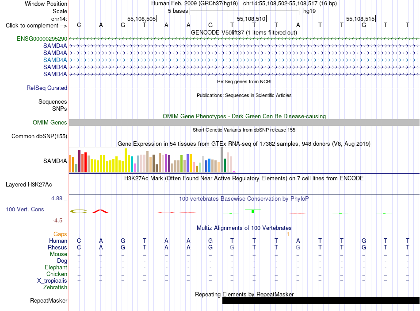Click the RepeatMasker track label
The height and width of the screenshot is (311, 420).
click(49, 300)
